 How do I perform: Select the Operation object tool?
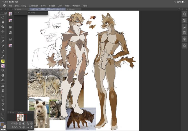[x=3, y=27]
